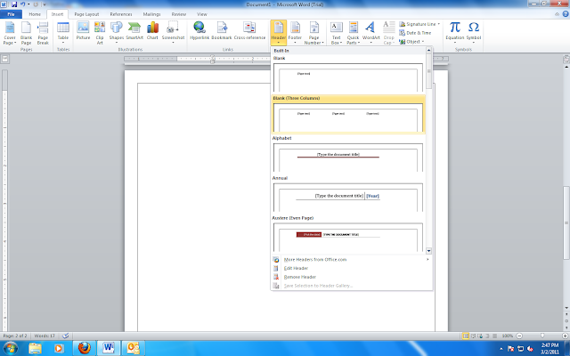The height and width of the screenshot is (356, 570).
Task: Switch to the Home tab
Action: 35,14
